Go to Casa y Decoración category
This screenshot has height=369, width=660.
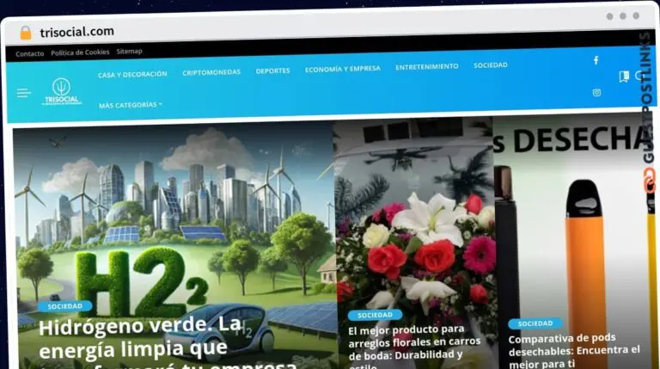pyautogui.click(x=132, y=74)
